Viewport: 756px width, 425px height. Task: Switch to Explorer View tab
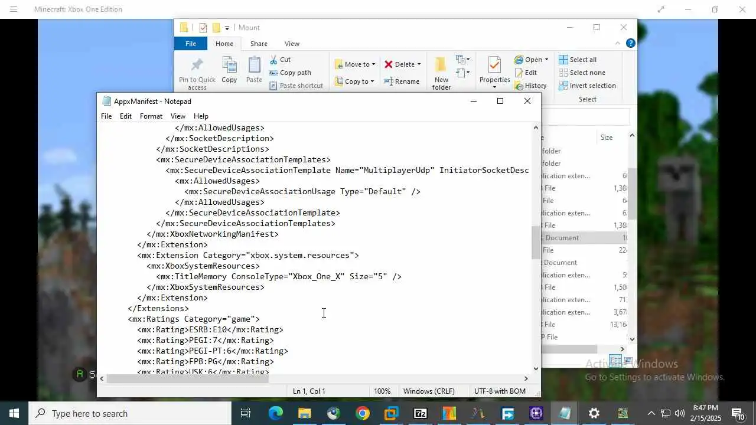292,44
